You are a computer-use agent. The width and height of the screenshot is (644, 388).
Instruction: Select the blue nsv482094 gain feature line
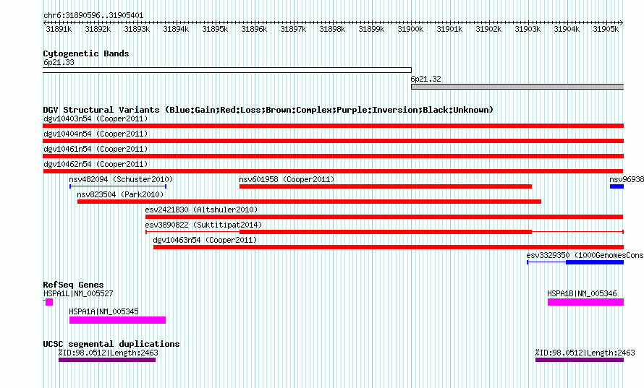[x=118, y=186]
